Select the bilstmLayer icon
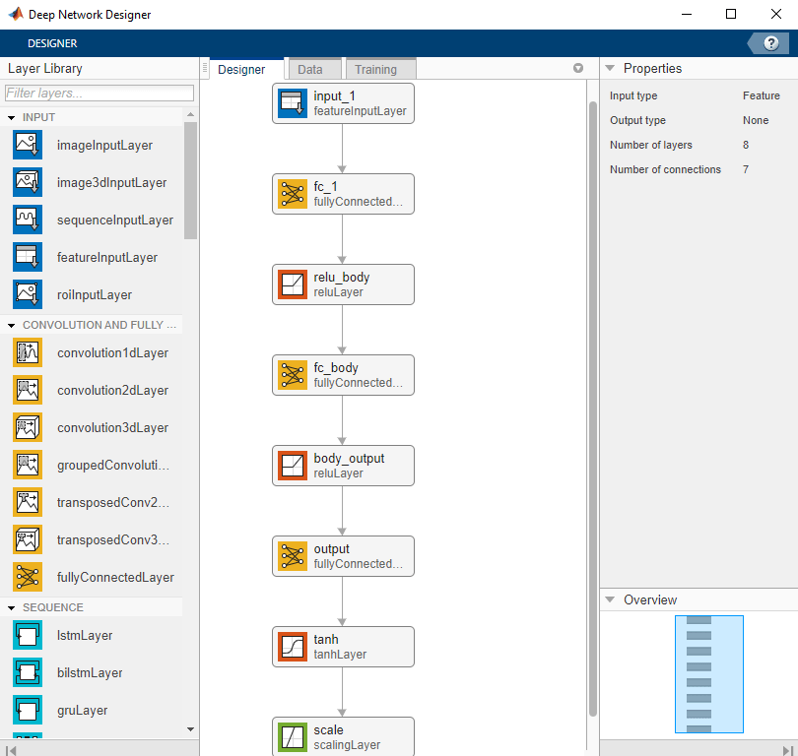Image resolution: width=798 pixels, height=756 pixels. [x=28, y=672]
